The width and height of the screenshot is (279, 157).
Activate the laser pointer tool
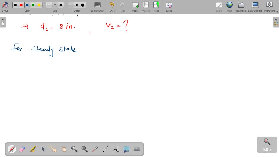point(95,149)
